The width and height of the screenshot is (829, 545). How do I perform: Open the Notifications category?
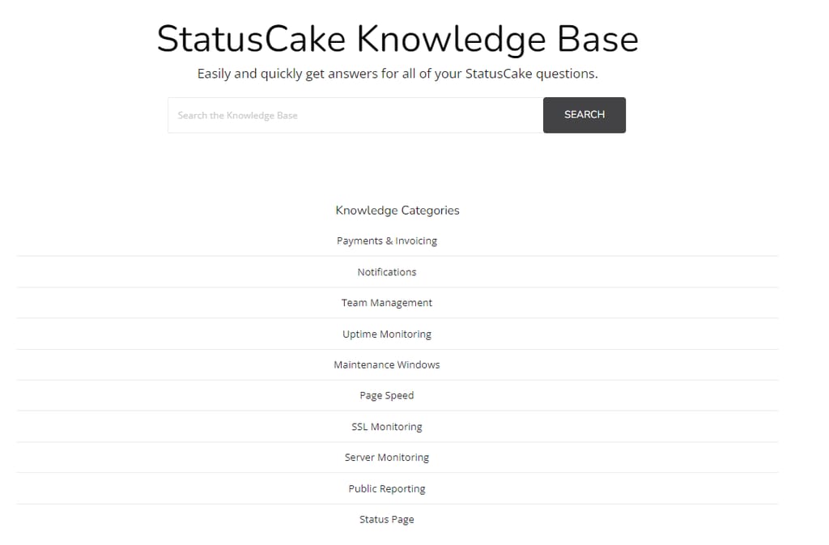387,272
